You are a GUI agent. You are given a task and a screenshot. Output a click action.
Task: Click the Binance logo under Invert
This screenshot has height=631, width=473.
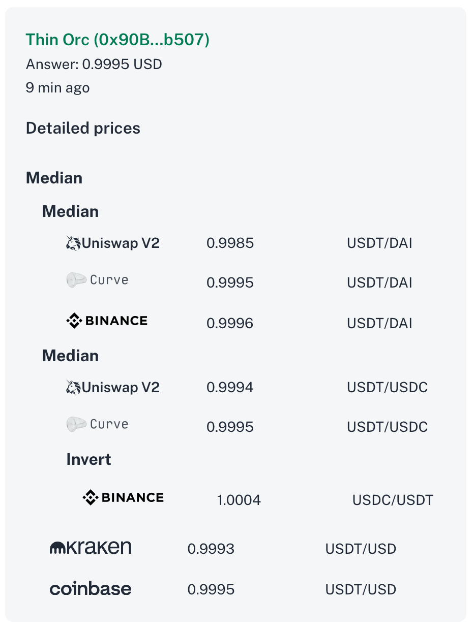pos(123,497)
